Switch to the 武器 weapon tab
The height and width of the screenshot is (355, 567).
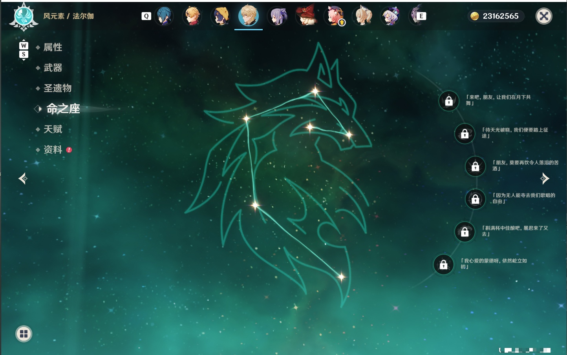[53, 68]
